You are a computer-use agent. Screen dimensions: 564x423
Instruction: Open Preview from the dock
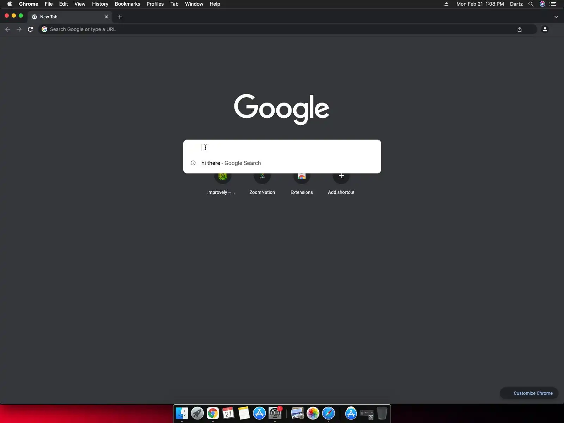click(298, 413)
